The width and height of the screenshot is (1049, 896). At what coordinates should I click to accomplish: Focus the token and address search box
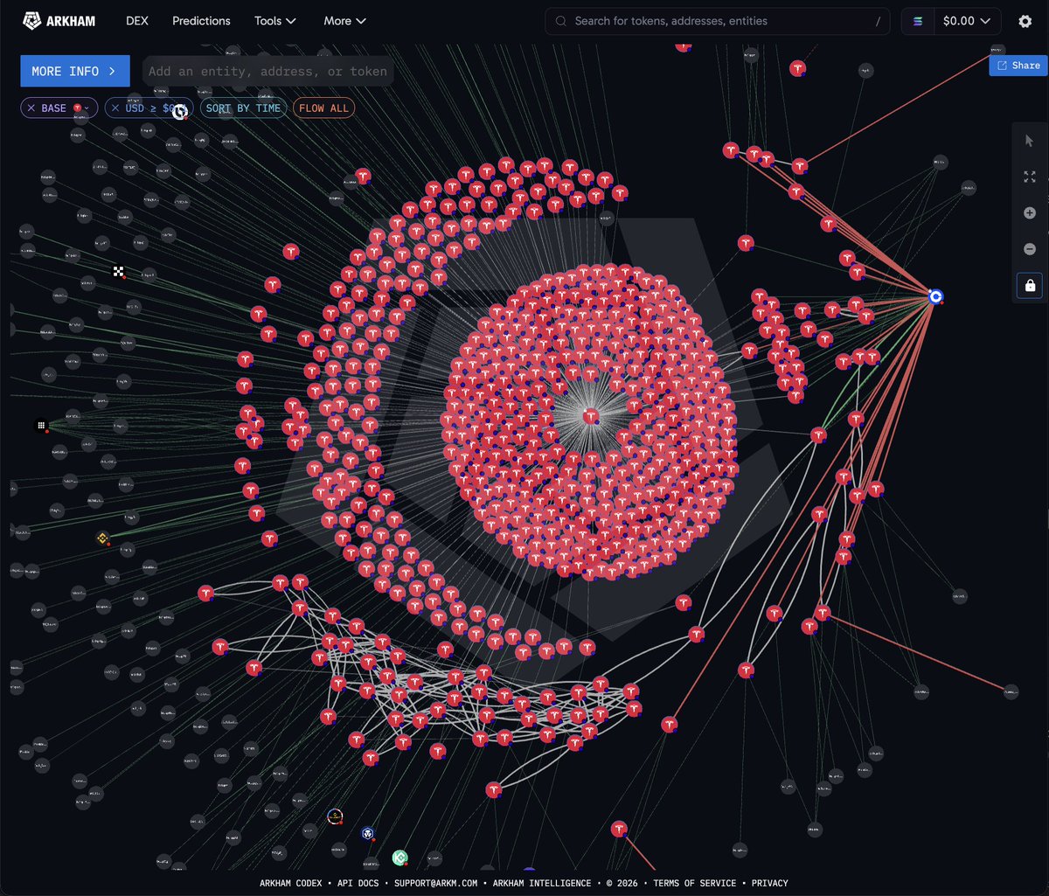coord(718,21)
